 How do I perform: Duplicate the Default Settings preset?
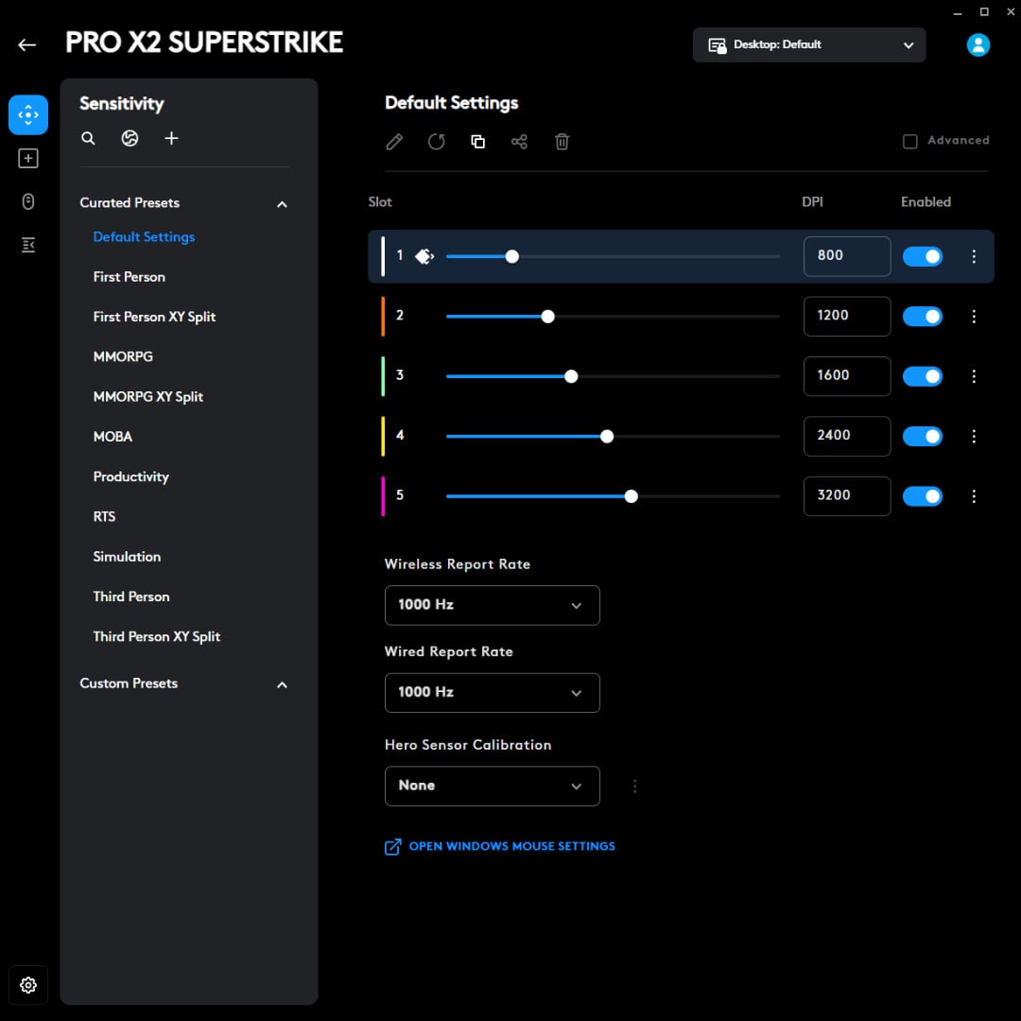pyautogui.click(x=477, y=141)
